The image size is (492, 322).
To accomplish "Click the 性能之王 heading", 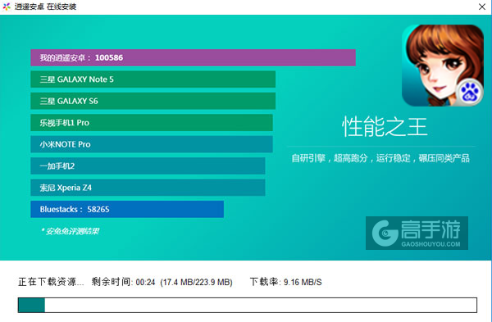I will 385,127.
